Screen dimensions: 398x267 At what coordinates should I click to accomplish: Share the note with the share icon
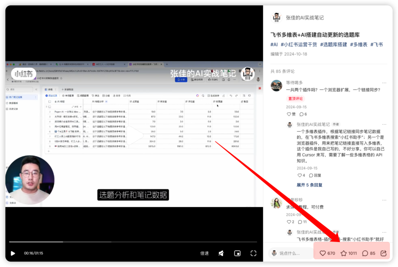[383, 253]
